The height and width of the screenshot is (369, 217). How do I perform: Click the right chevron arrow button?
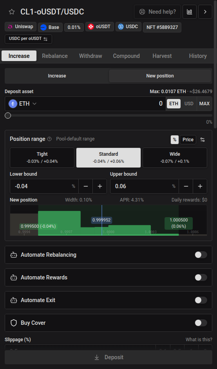[x=205, y=12]
